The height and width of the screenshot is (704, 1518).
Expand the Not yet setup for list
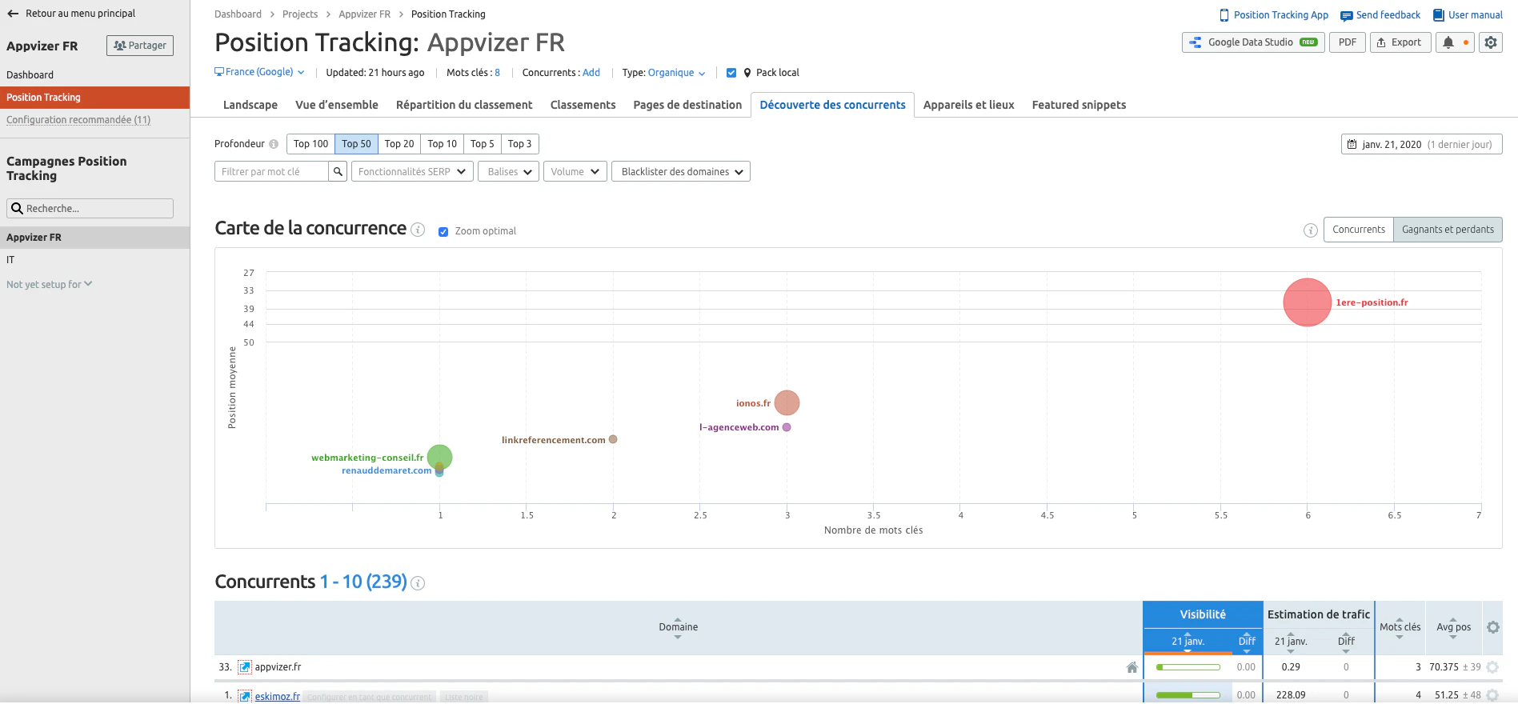pyautogui.click(x=50, y=284)
